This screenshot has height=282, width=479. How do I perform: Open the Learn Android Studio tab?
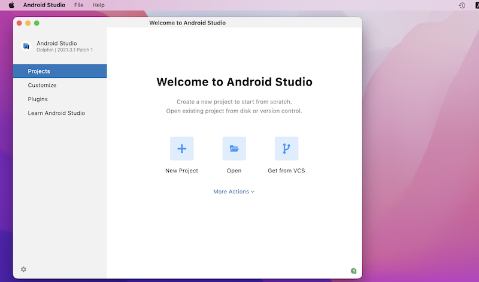click(56, 113)
